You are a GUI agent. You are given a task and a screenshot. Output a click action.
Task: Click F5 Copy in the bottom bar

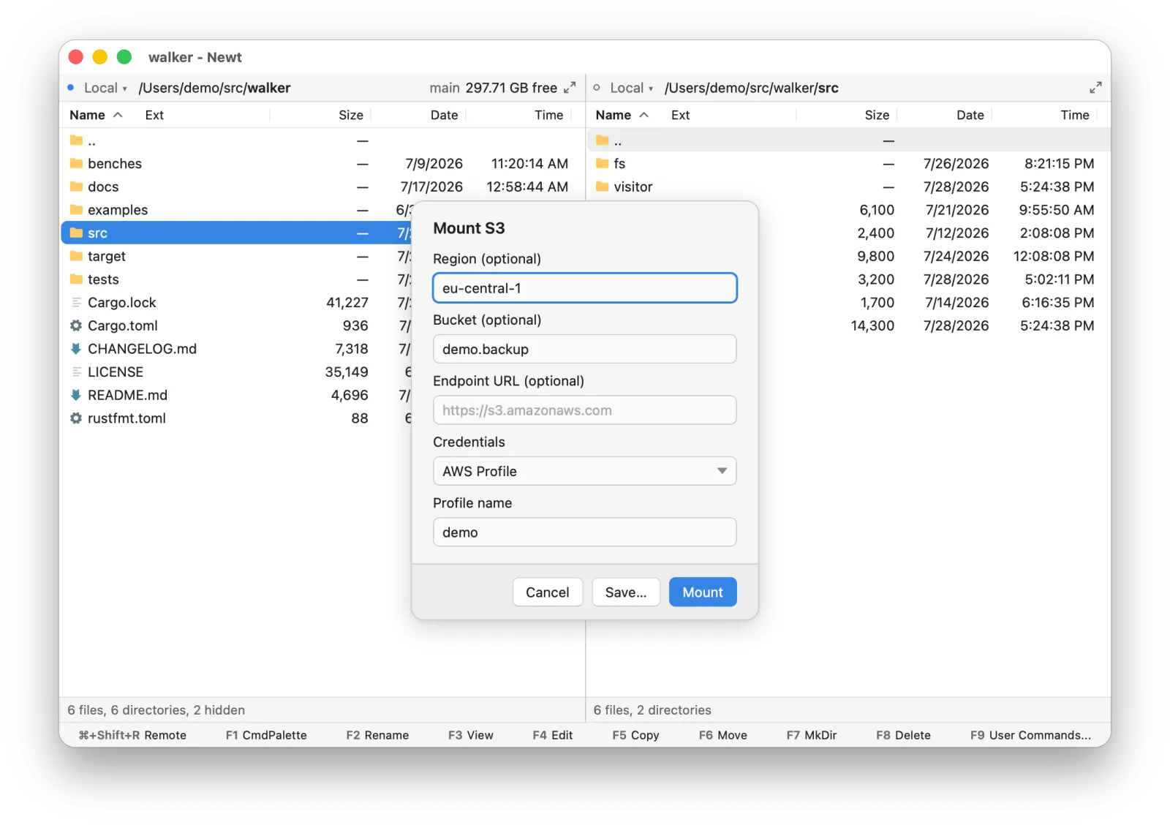click(635, 735)
